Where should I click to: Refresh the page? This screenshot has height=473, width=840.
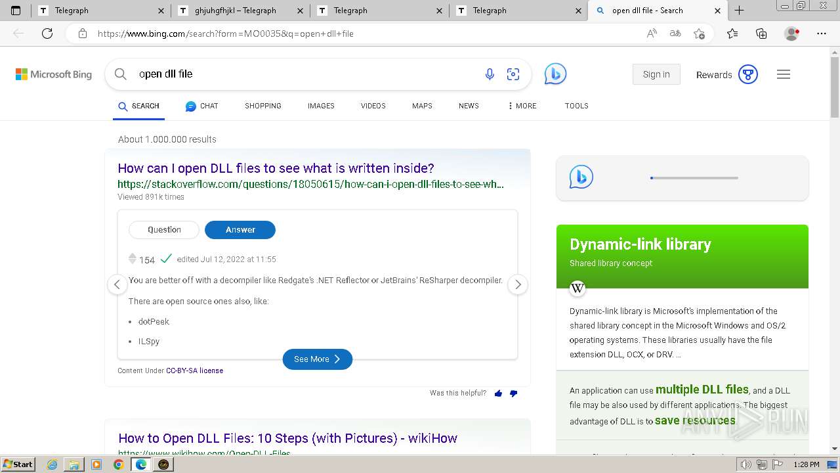pyautogui.click(x=47, y=34)
